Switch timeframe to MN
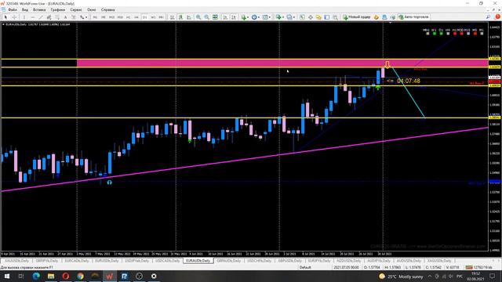Viewport: 502px width, 282px height. (162, 17)
